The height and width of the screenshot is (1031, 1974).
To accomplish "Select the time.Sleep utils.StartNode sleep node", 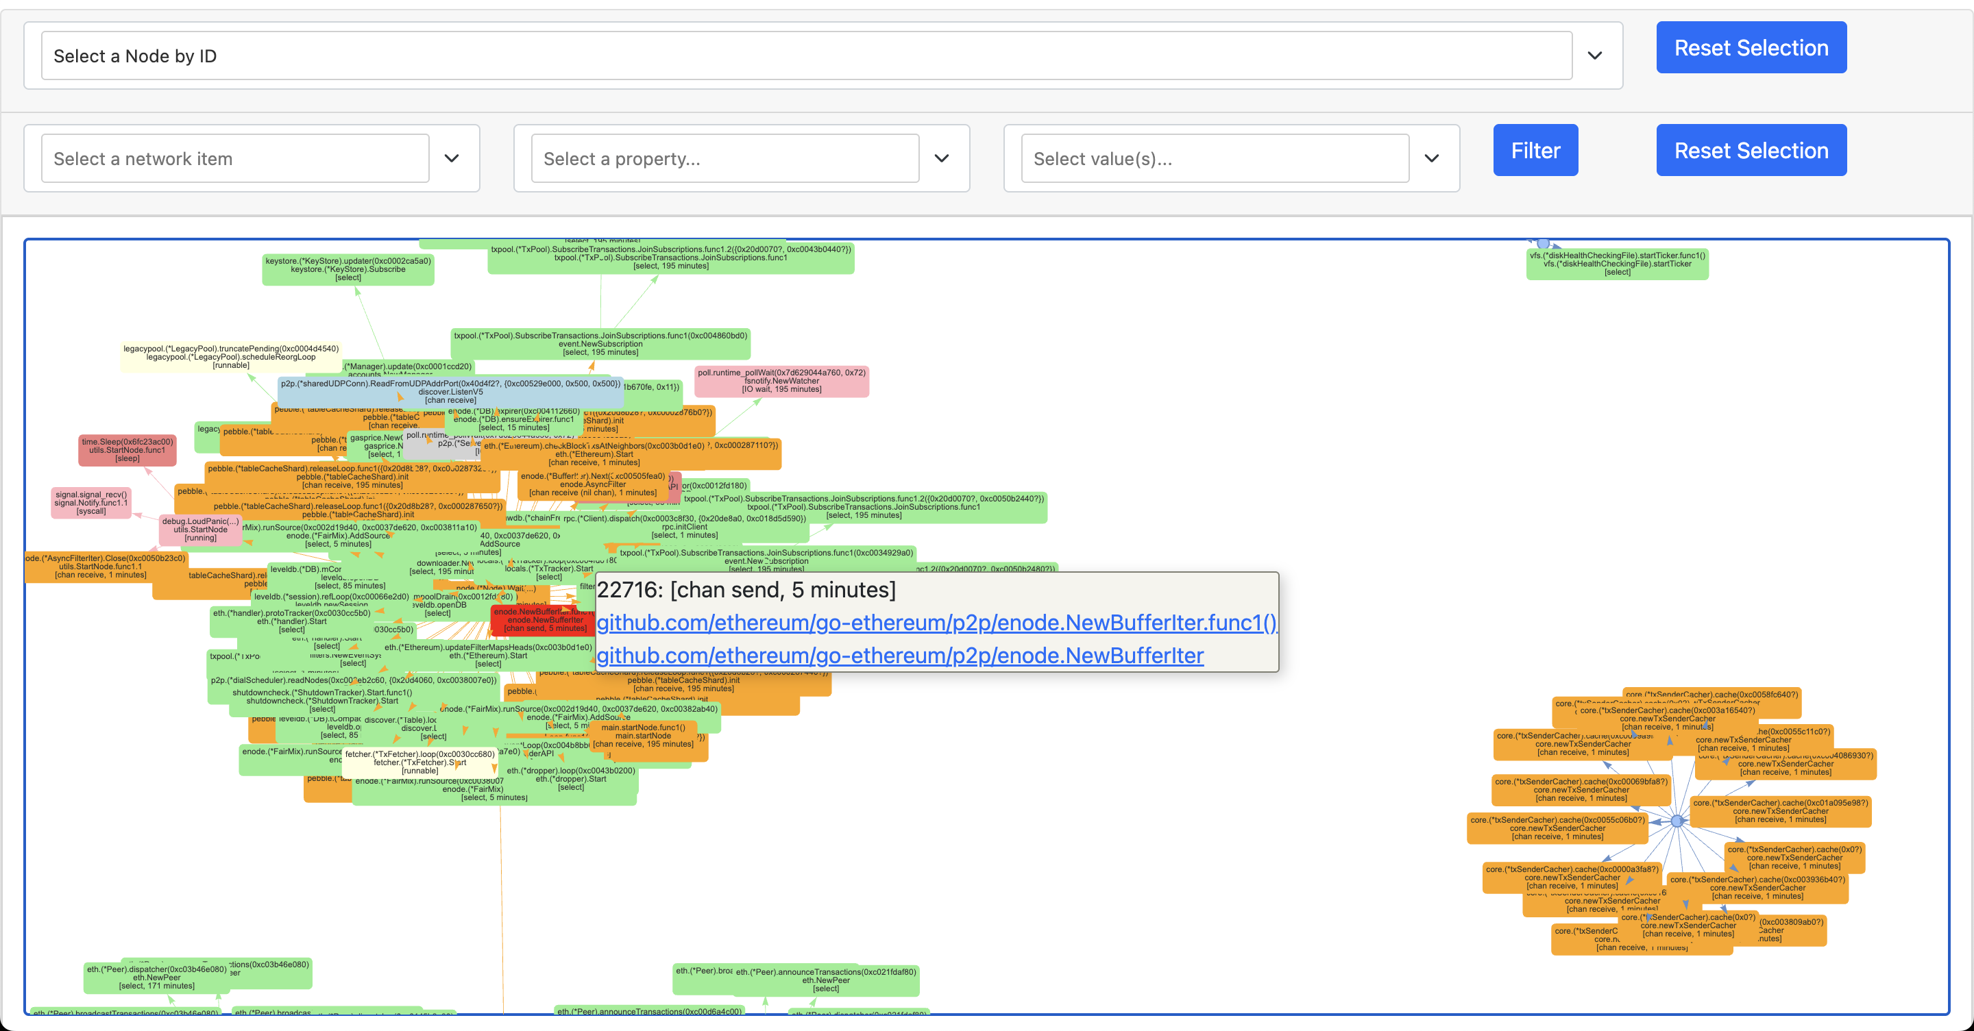I will pos(127,450).
